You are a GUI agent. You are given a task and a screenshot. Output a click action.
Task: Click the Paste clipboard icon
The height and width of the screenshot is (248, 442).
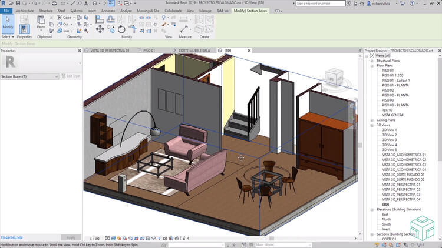pos(41,21)
